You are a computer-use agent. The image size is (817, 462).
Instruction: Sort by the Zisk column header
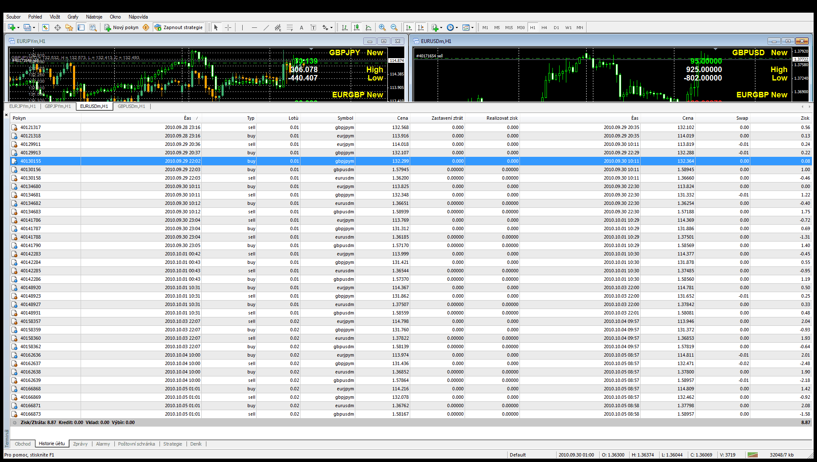pyautogui.click(x=781, y=118)
